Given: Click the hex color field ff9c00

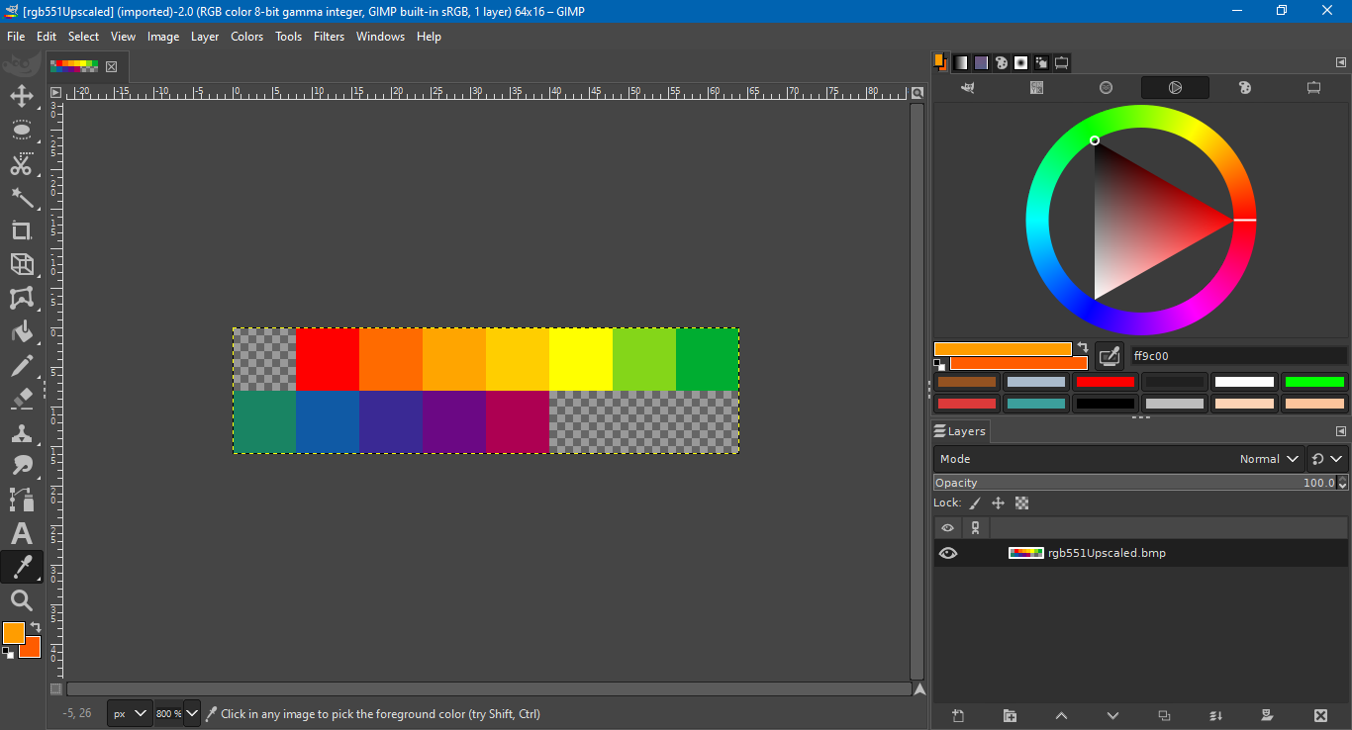Looking at the screenshot, I should pyautogui.click(x=1237, y=356).
